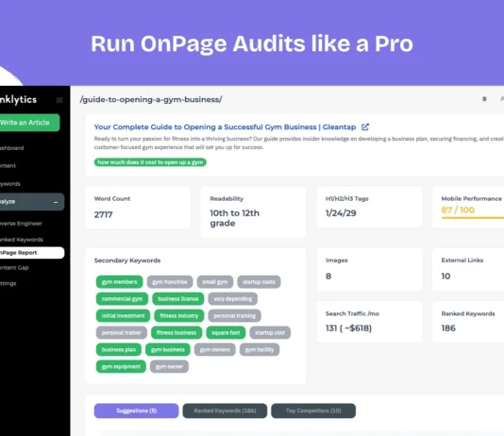The image size is (504, 436).
Task: Click the Write an Article button
Action: [x=29, y=123]
